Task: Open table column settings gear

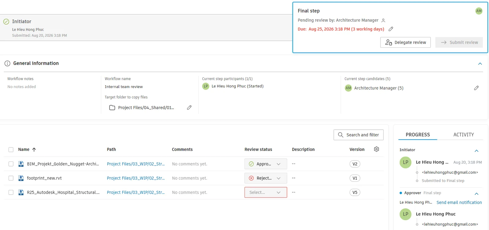Action: [377, 149]
